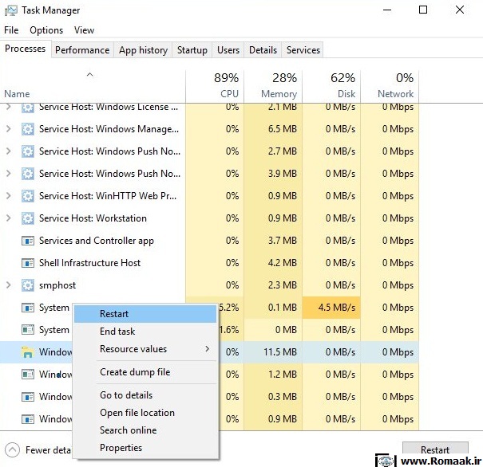Sort by the CPU column header

pos(215,86)
